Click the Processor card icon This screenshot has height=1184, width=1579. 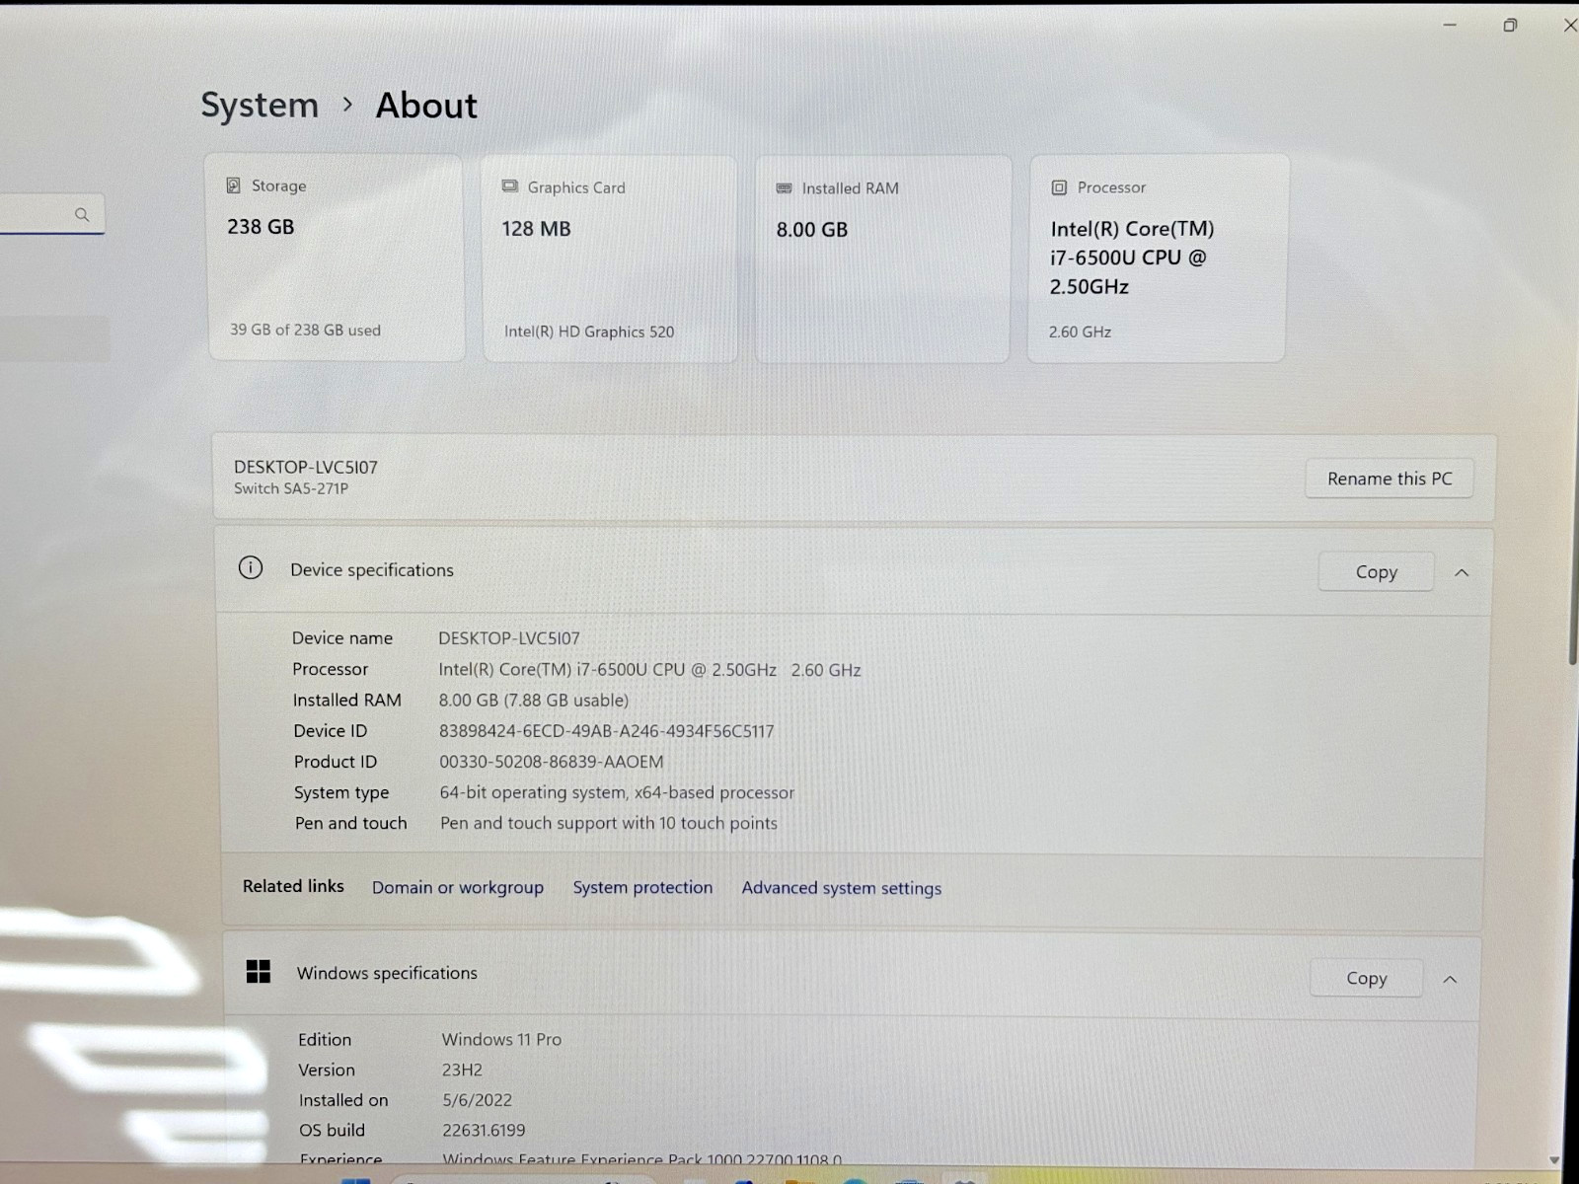[x=1059, y=187]
